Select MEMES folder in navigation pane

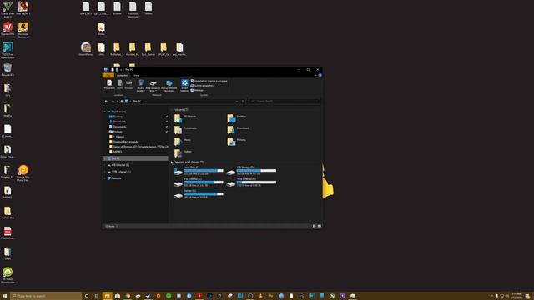point(118,152)
